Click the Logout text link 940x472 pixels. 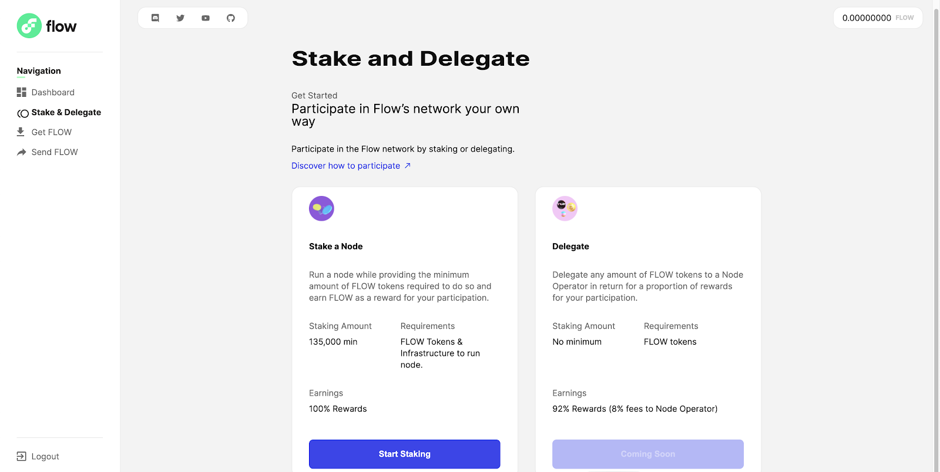[45, 456]
